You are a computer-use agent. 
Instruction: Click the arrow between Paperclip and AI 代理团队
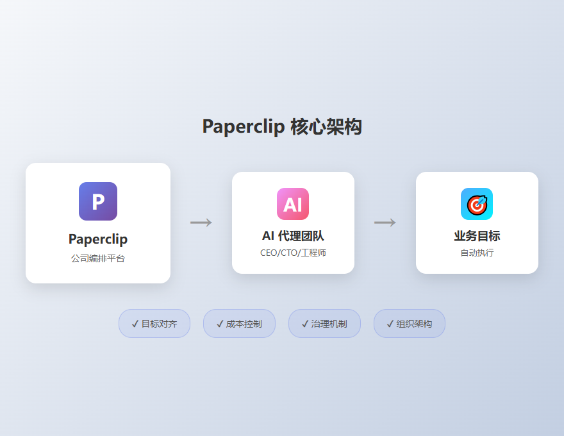201,222
